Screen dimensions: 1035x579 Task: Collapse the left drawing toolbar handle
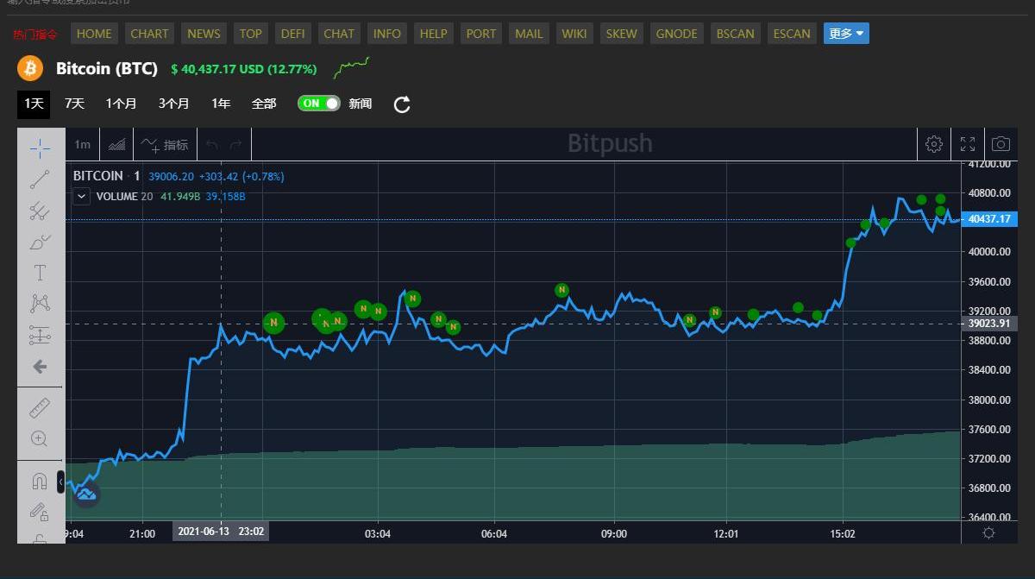(x=61, y=481)
